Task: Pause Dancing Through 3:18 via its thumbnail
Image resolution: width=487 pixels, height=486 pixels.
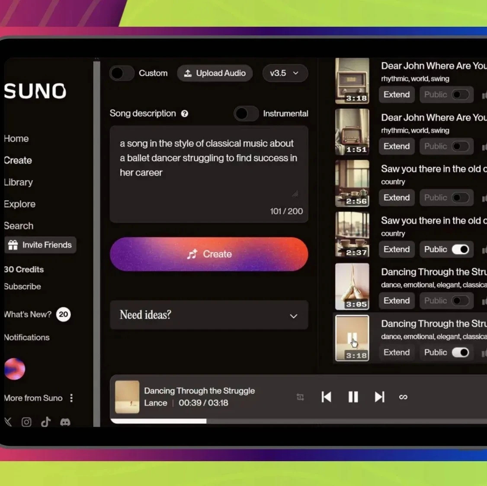Action: click(352, 338)
